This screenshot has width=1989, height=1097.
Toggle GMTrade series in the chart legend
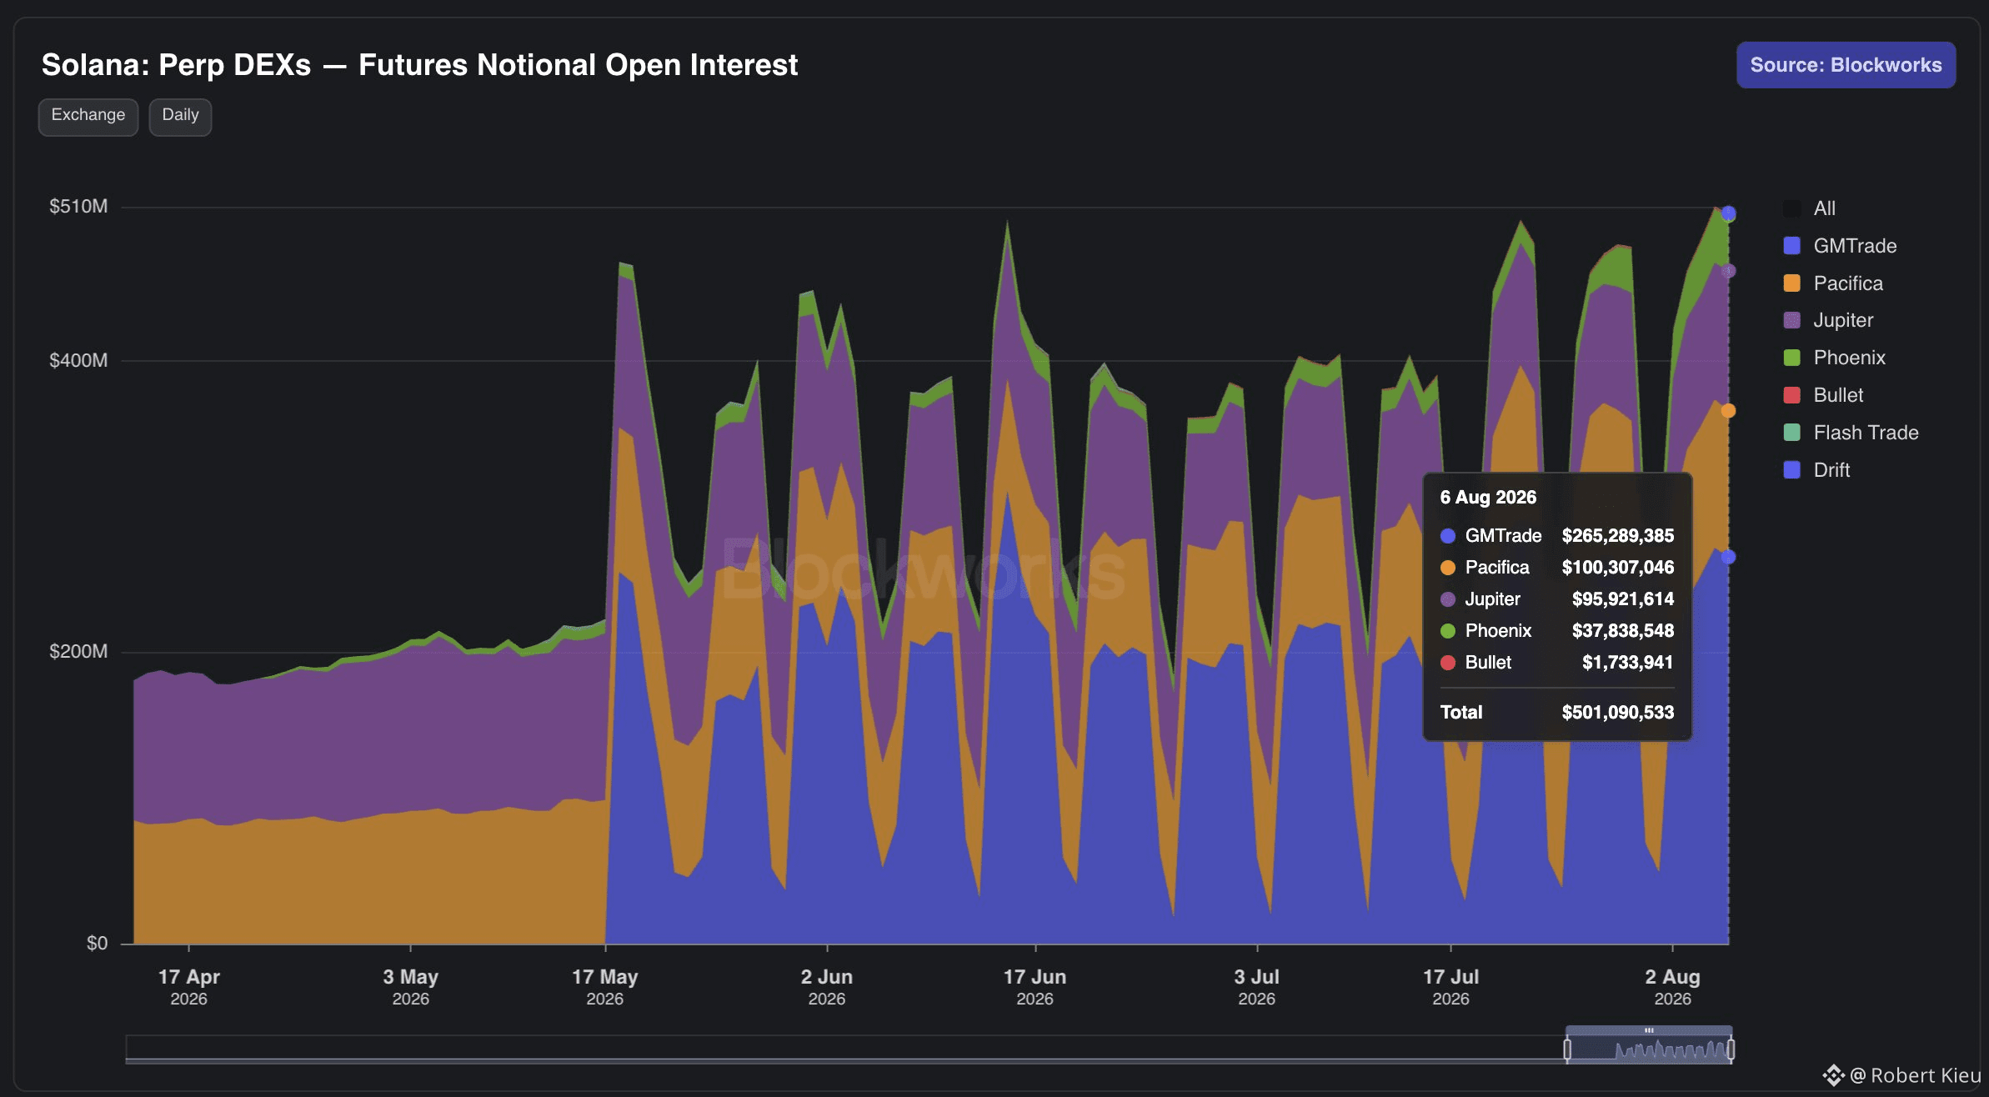[x=1839, y=246]
